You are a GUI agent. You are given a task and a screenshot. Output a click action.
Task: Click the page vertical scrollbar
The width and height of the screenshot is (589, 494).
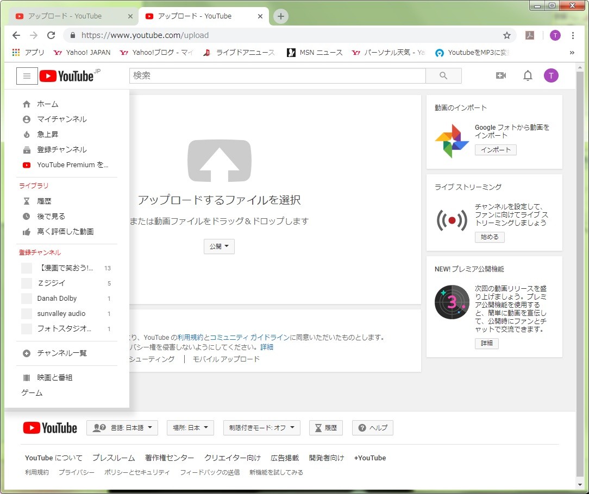point(580,274)
